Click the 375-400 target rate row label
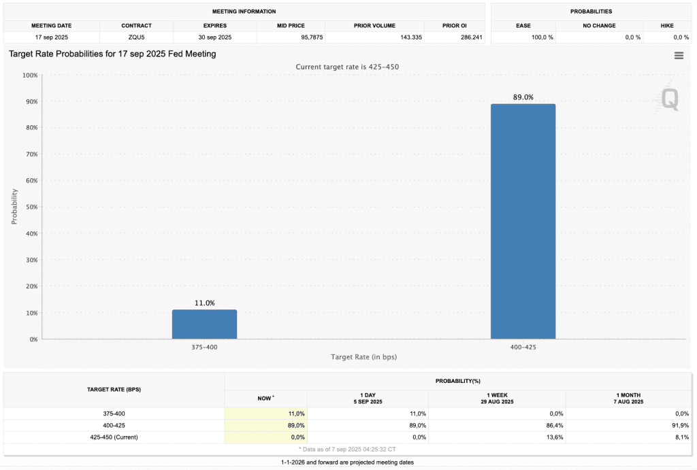697x470 pixels. pyautogui.click(x=114, y=414)
